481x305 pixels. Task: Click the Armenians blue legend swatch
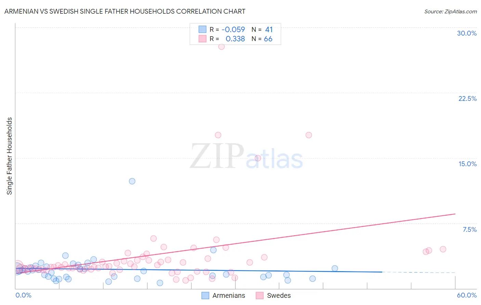[205, 295]
